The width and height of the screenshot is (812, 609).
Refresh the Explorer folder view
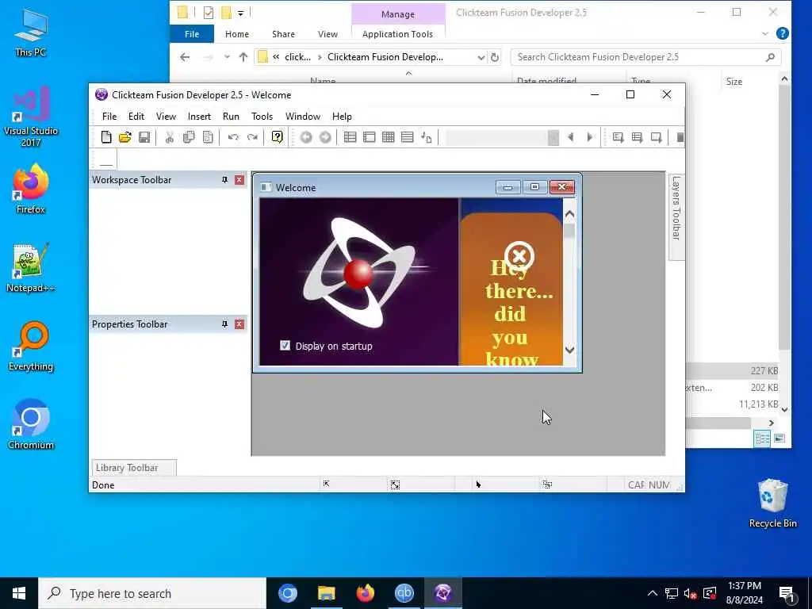495,57
